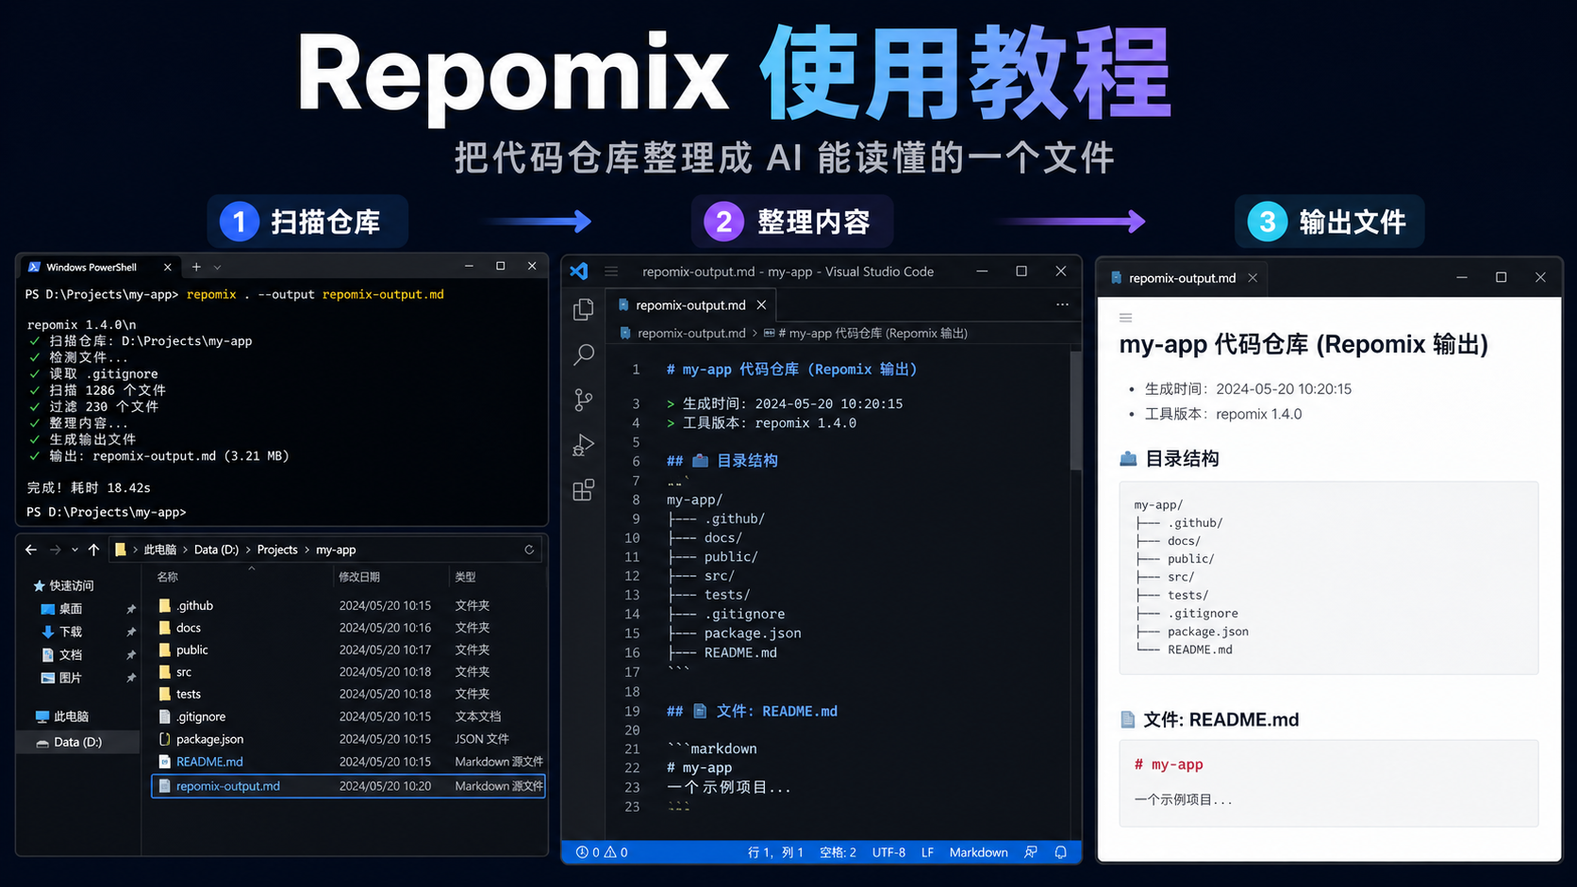Toggle the pin next to 桌面

131,609
